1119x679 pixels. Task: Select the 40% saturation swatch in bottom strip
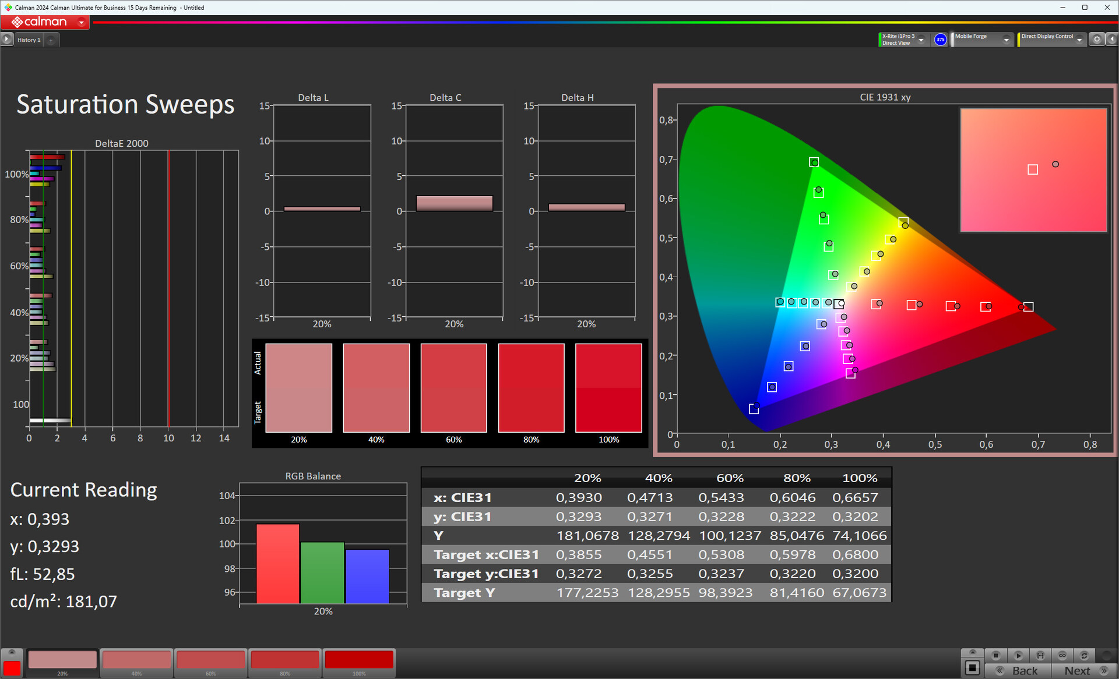pos(137,661)
